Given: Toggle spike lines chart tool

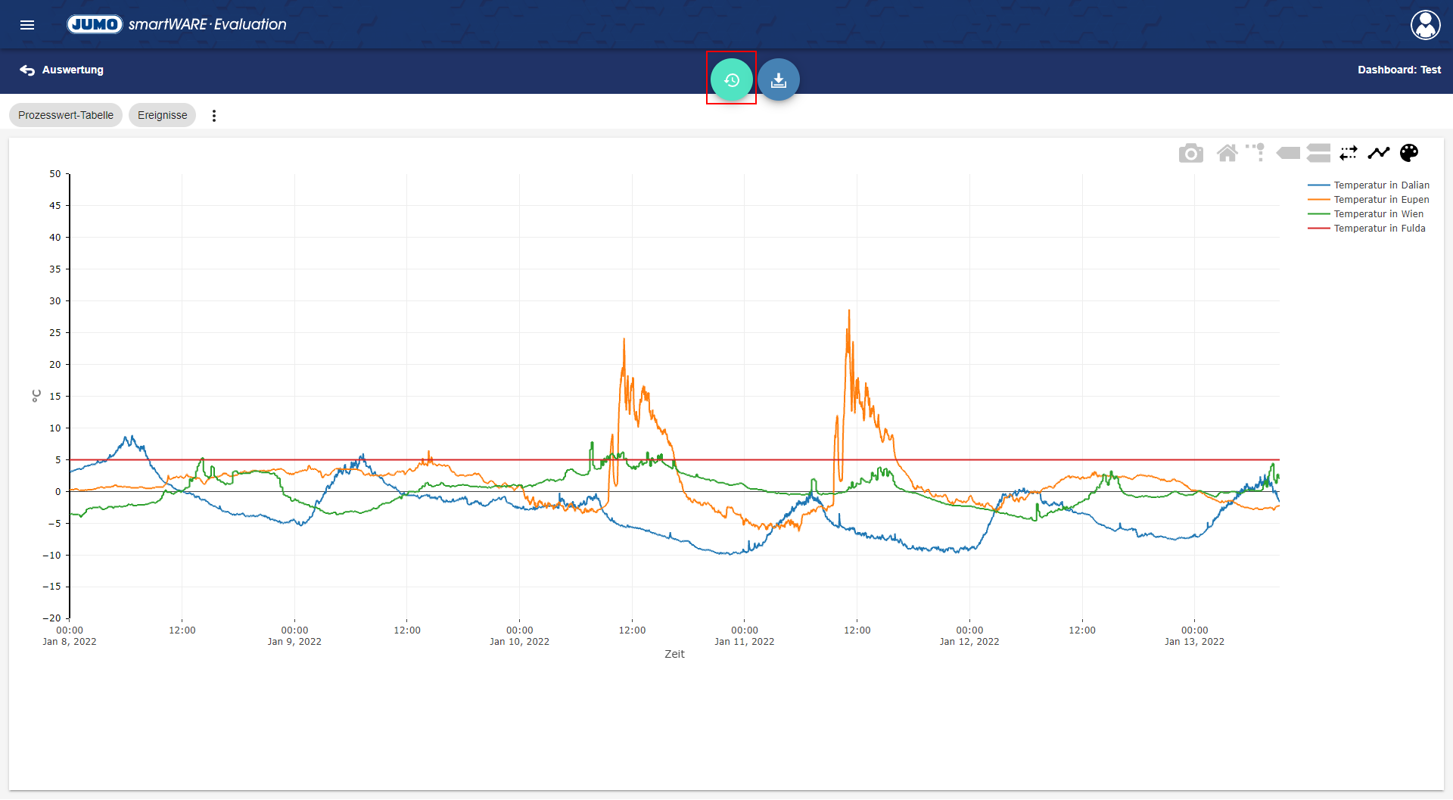Looking at the screenshot, I should pos(1255,153).
